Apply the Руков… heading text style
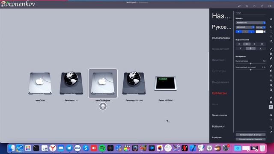Screen dimensions: 274x154 222,27
